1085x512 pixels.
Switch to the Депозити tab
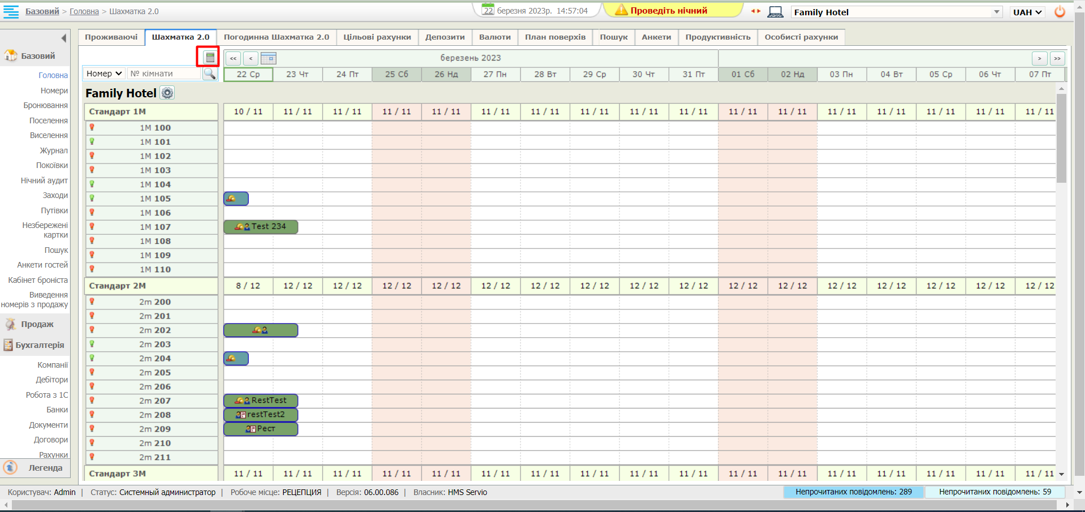tap(445, 37)
